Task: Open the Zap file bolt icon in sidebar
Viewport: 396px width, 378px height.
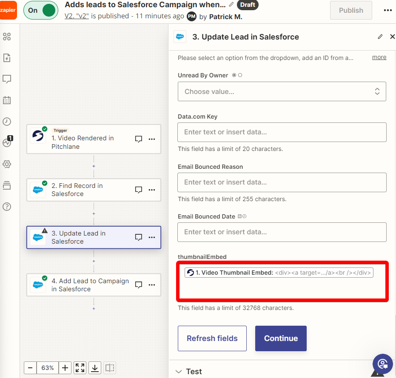Action: point(7,58)
